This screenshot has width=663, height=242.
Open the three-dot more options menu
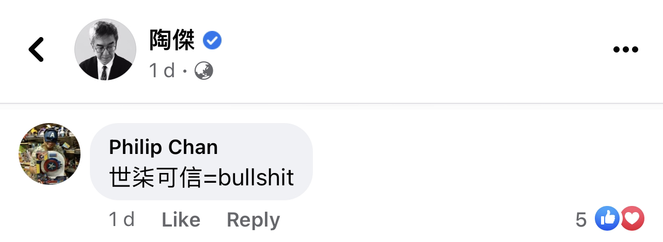pyautogui.click(x=625, y=50)
